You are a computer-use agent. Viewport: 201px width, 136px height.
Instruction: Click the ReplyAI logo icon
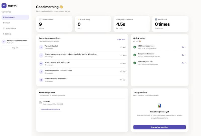(4, 6)
